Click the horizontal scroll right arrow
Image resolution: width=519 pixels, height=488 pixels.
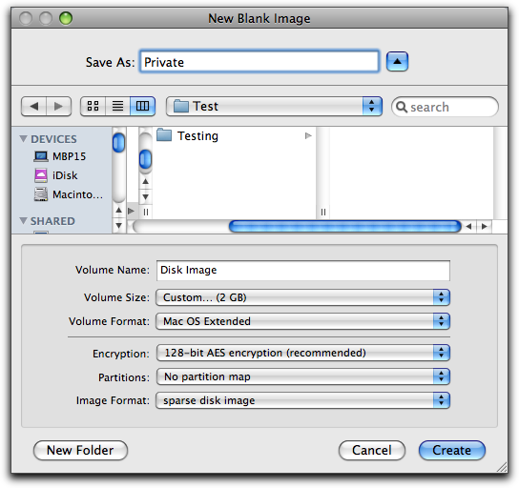[485, 227]
